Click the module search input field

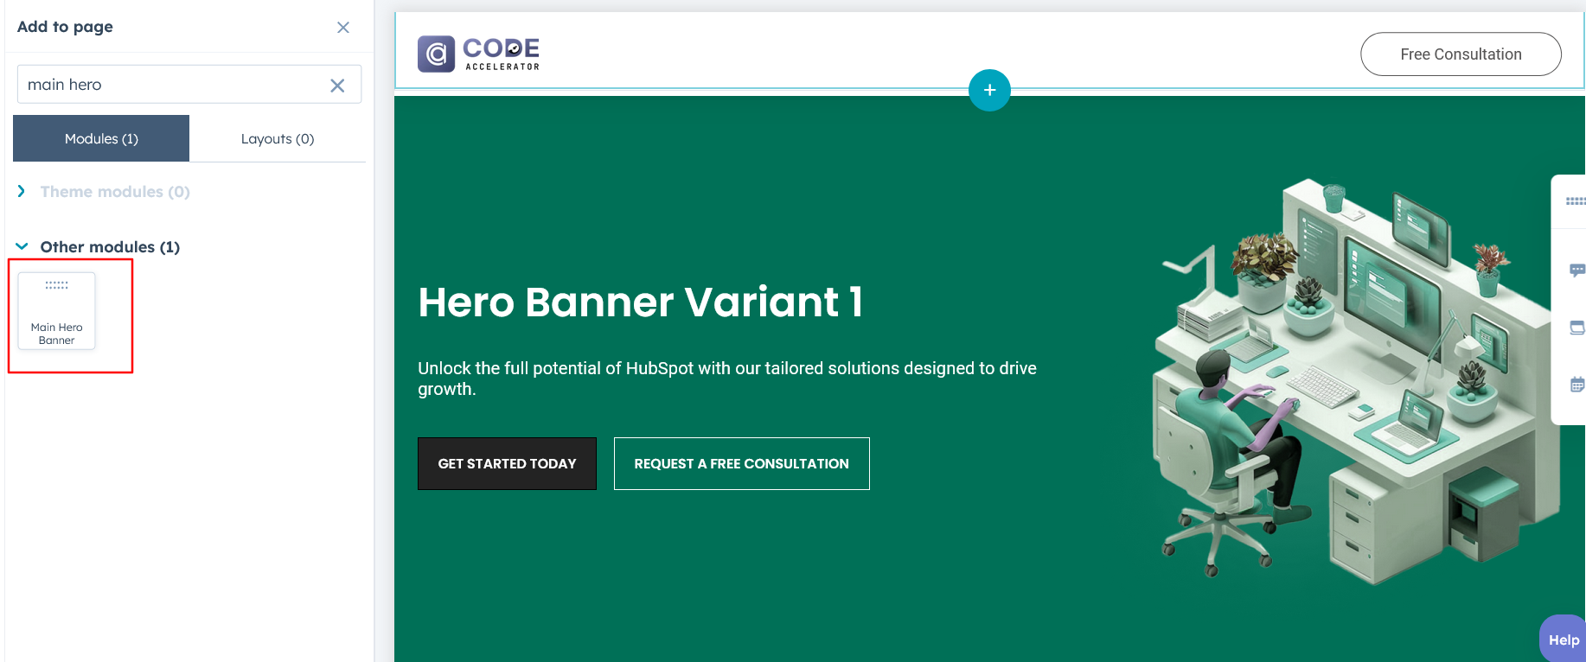[173, 85]
